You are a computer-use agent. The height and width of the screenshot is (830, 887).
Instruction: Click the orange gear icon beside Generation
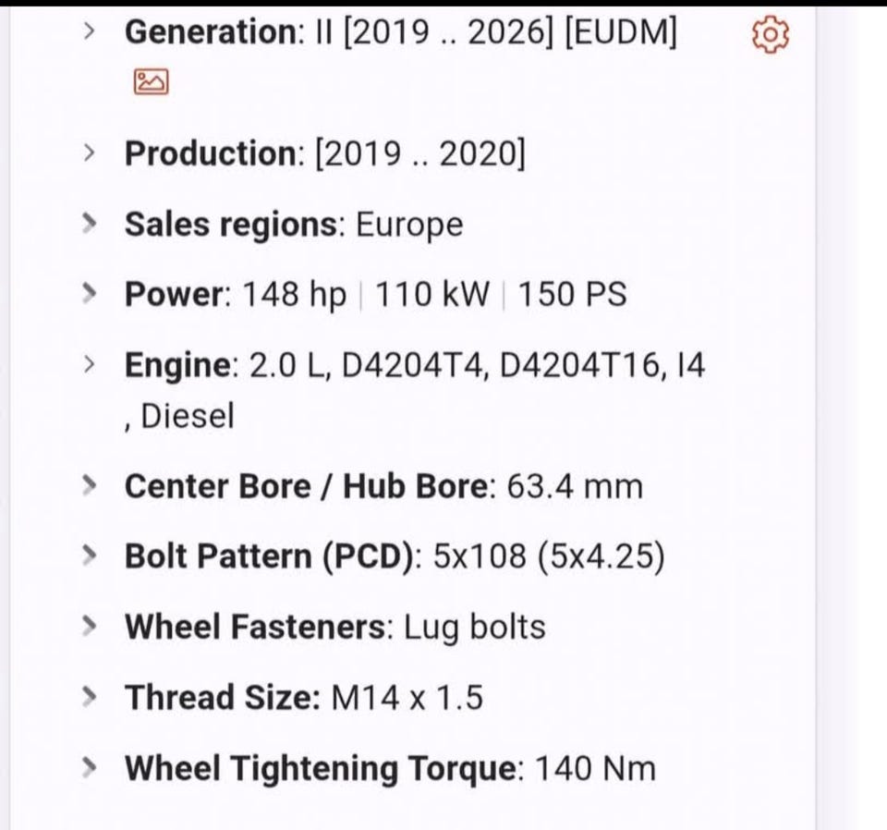click(771, 35)
